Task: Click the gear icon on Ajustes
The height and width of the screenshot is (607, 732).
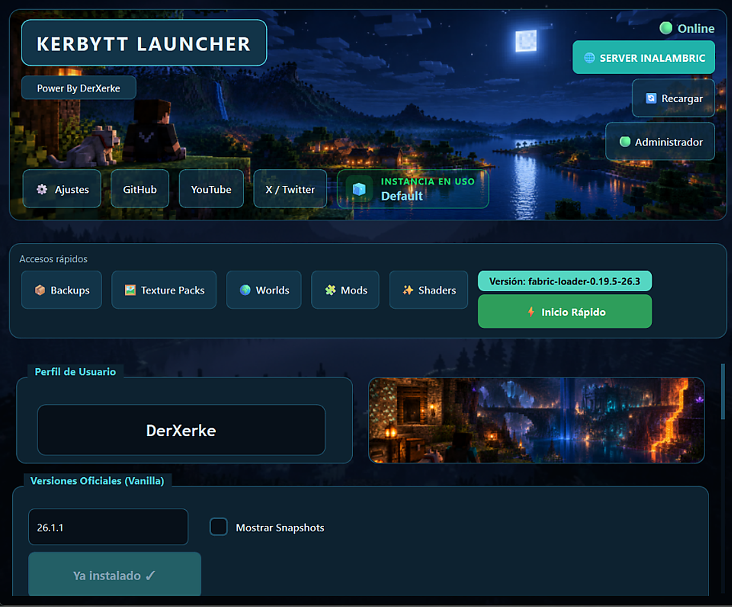Action: click(42, 189)
